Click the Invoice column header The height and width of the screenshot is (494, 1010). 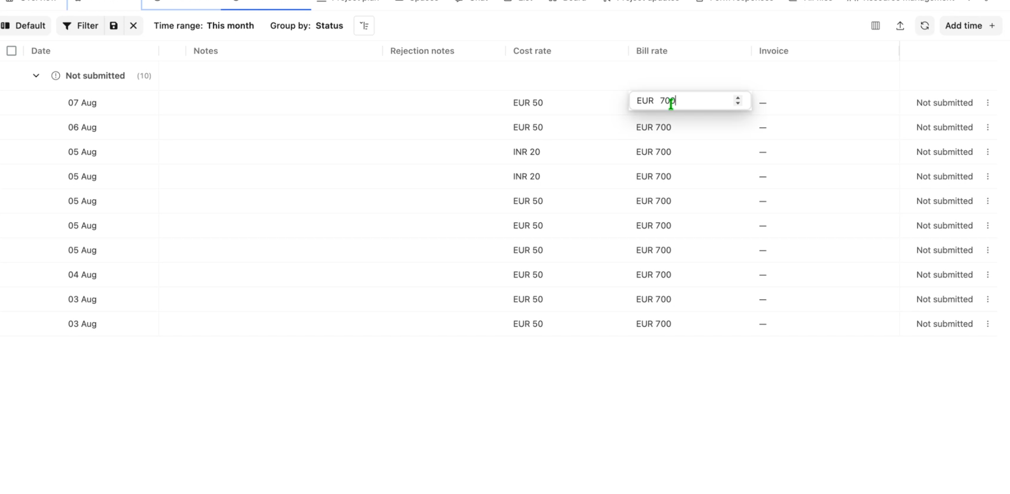(774, 51)
